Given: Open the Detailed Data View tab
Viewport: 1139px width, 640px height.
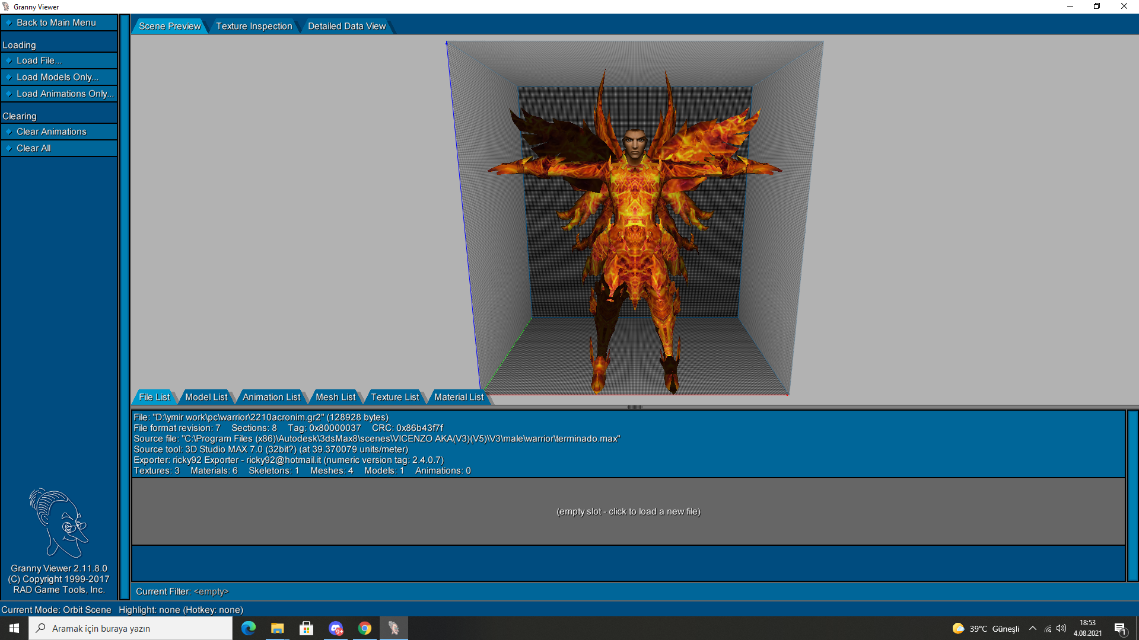Looking at the screenshot, I should tap(346, 26).
